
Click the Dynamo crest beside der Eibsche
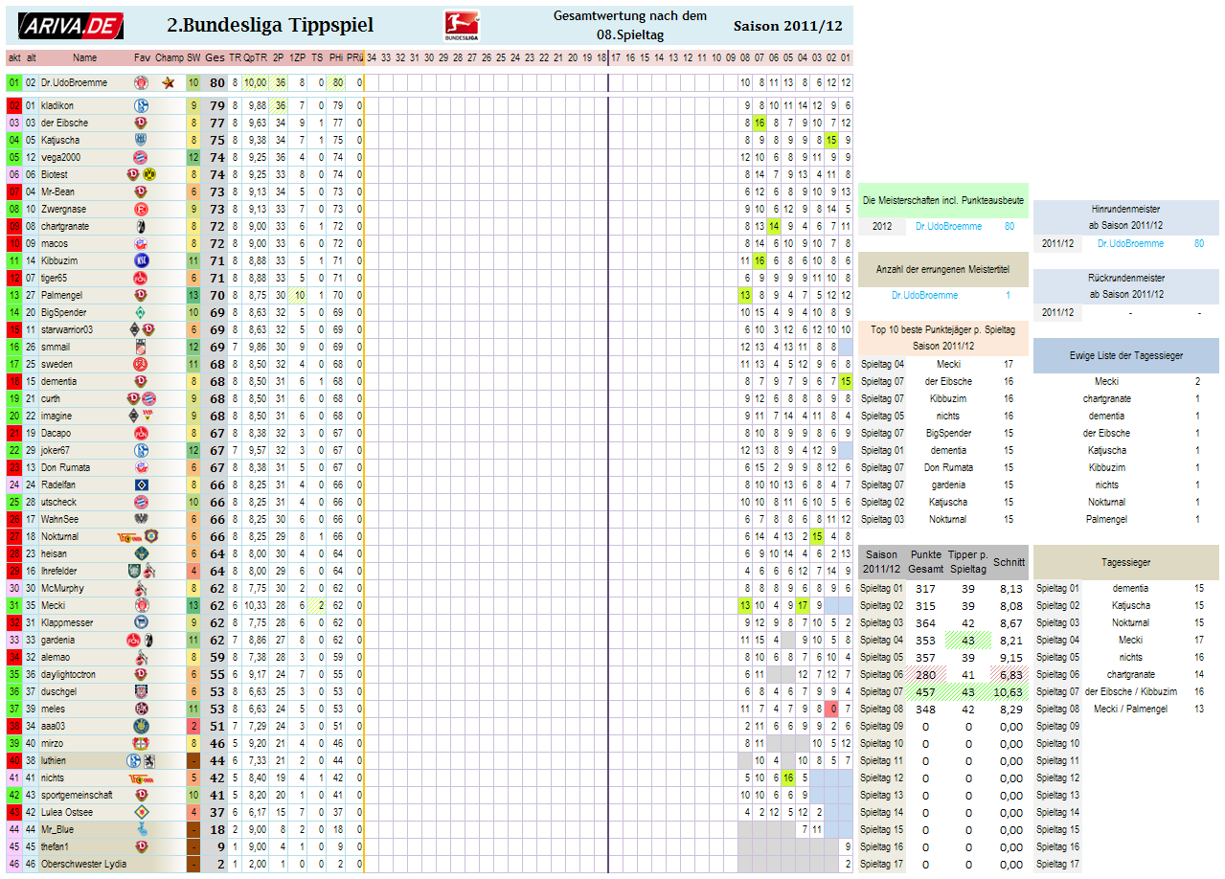(141, 124)
